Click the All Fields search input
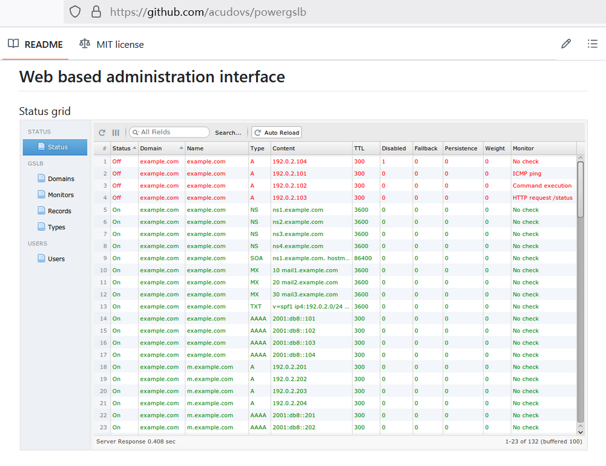The image size is (606, 466). [173, 132]
